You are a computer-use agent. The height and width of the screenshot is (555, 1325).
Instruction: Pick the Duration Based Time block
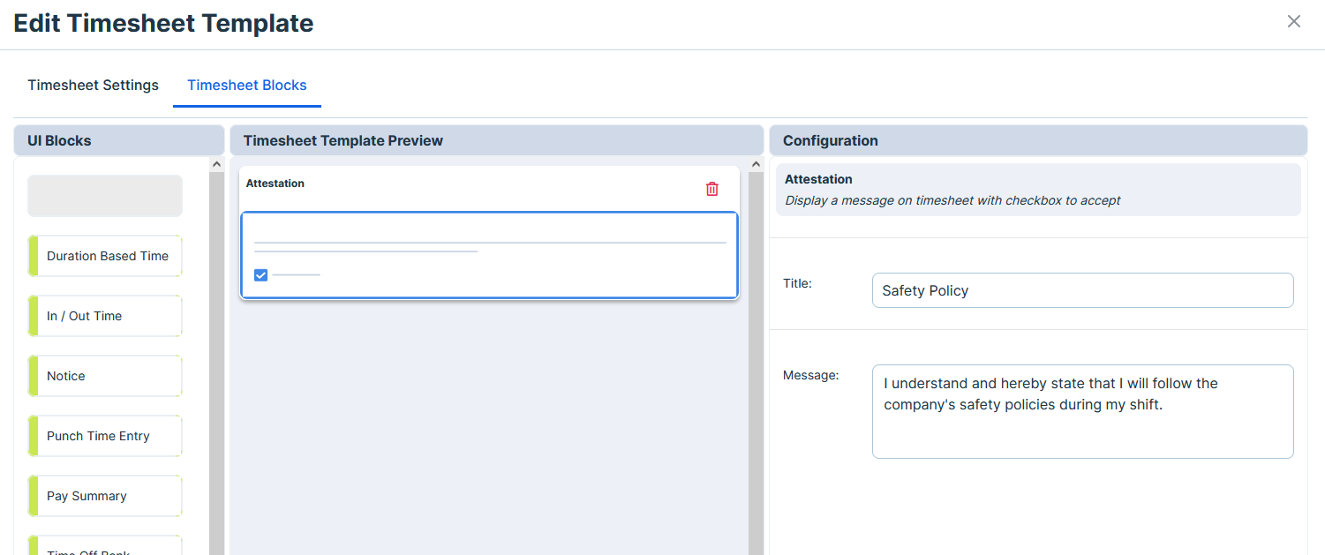[106, 256]
